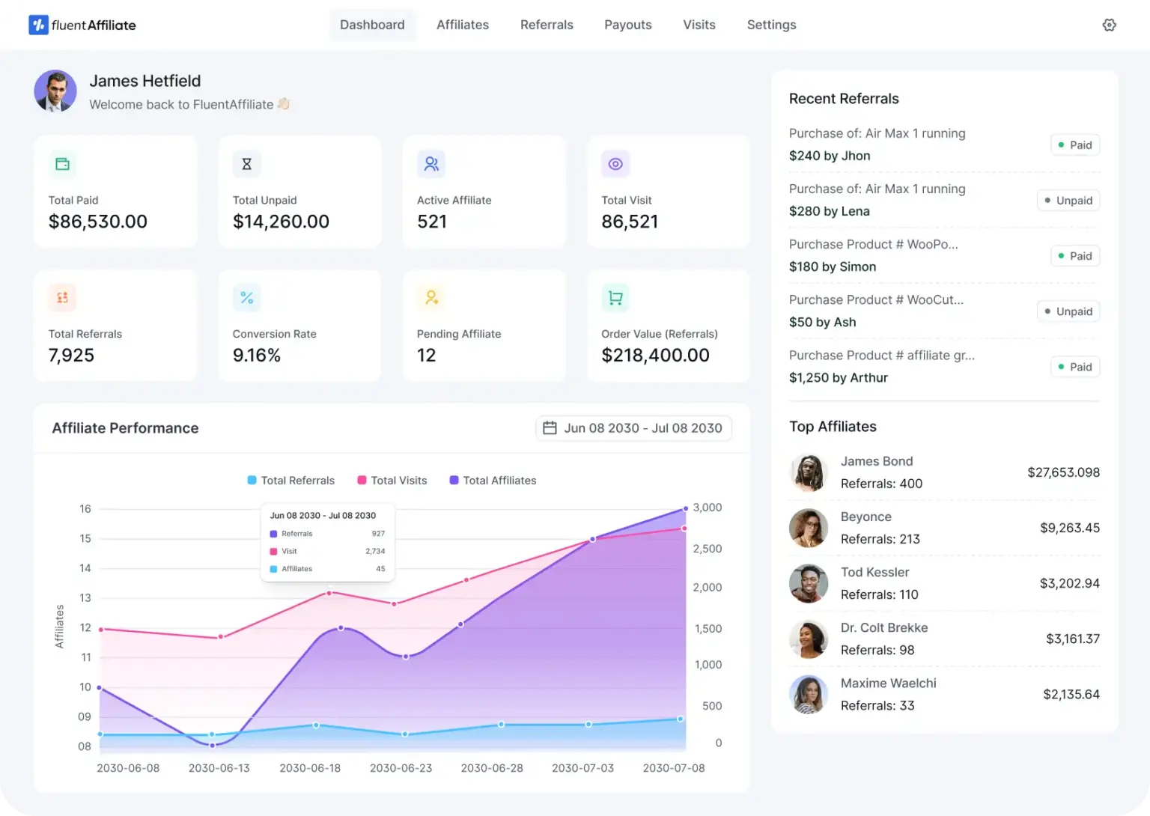Click the hourglass icon above Total Unpaid
Image resolution: width=1150 pixels, height=816 pixels.
tap(246, 163)
